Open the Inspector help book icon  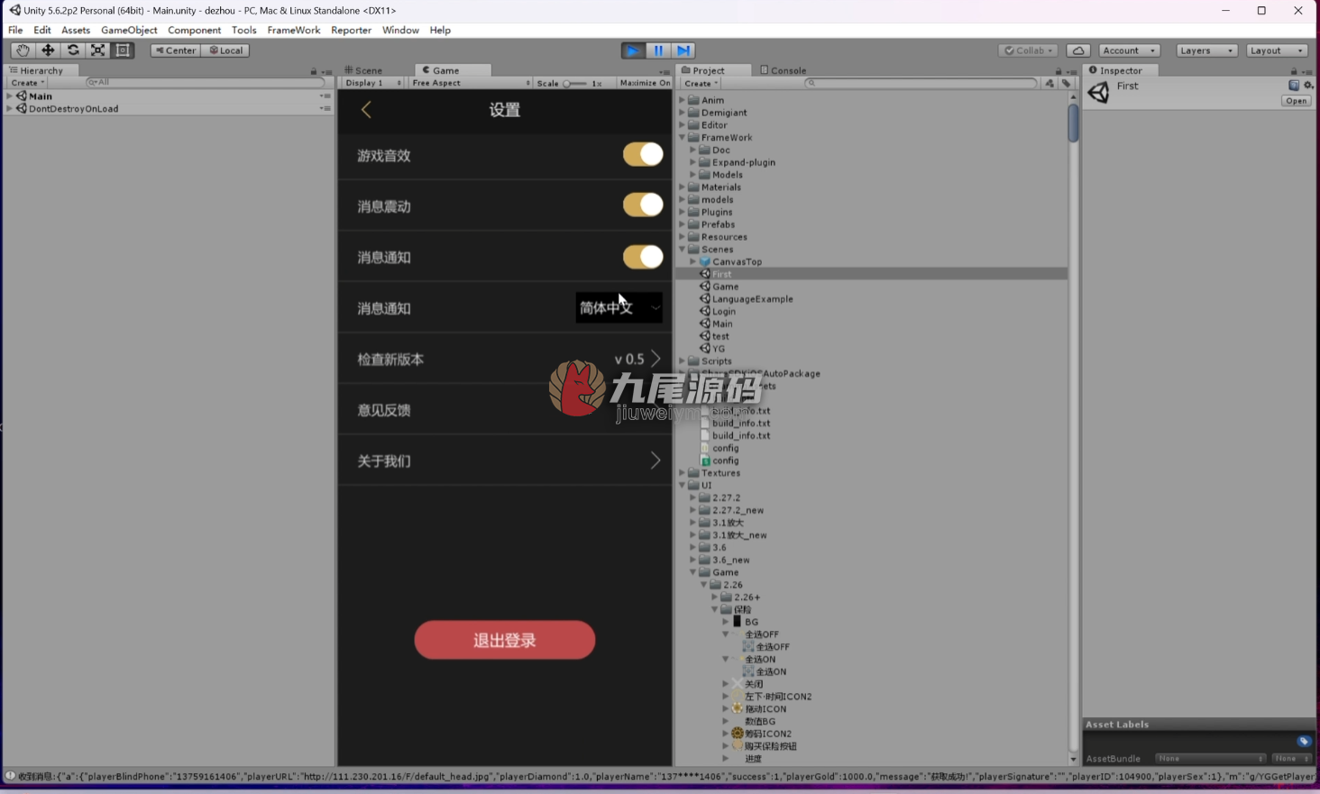click(x=1294, y=86)
